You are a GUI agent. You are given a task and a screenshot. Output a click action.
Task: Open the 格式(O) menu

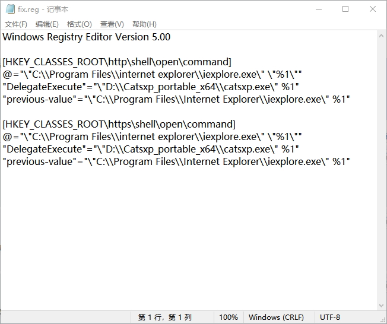(x=79, y=24)
